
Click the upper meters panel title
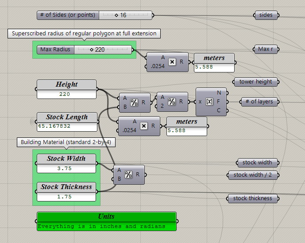pyautogui.click(x=214, y=58)
